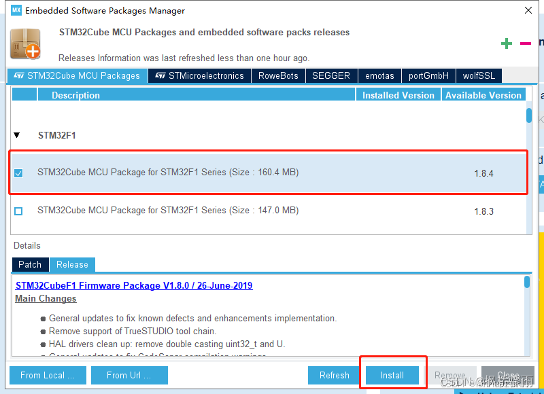Click the Description column header
Screen dimensions: 544x394
click(x=197, y=94)
